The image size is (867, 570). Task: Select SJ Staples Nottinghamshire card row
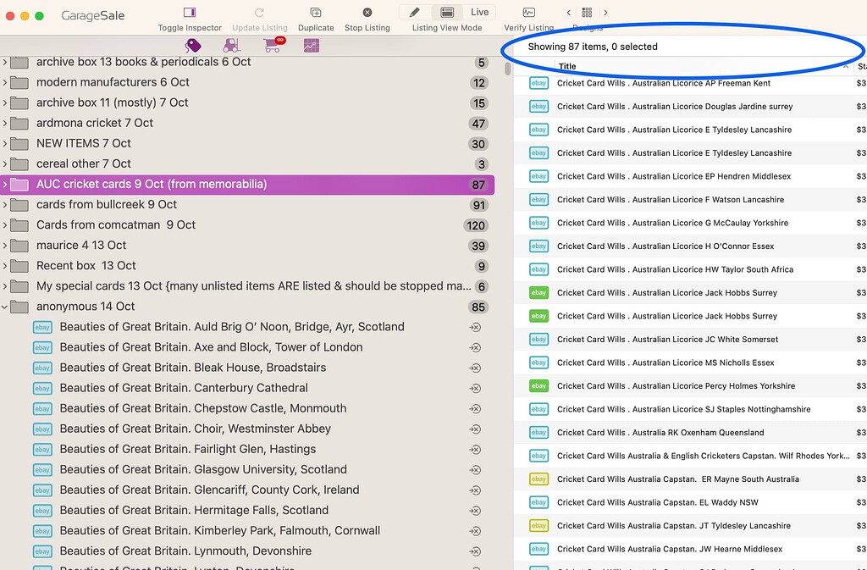tap(690, 409)
